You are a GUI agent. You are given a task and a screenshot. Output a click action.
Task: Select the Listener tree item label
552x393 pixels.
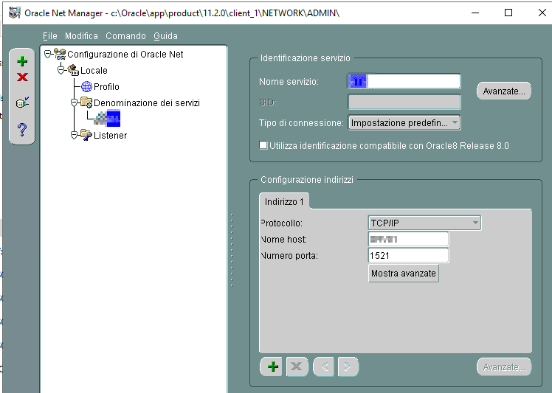[110, 135]
